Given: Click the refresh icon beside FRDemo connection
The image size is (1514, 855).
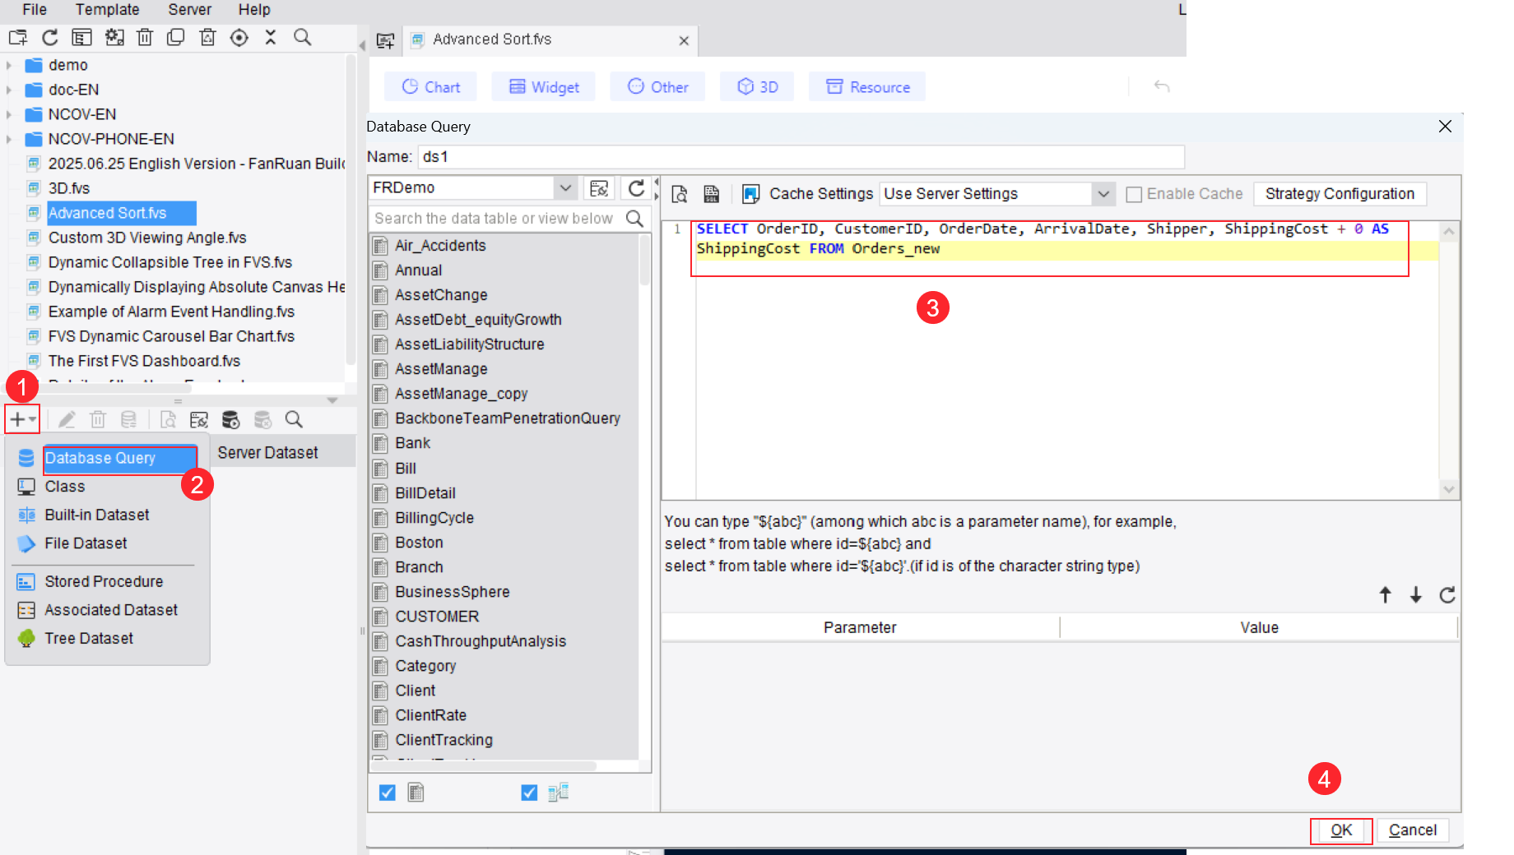Looking at the screenshot, I should [x=636, y=188].
